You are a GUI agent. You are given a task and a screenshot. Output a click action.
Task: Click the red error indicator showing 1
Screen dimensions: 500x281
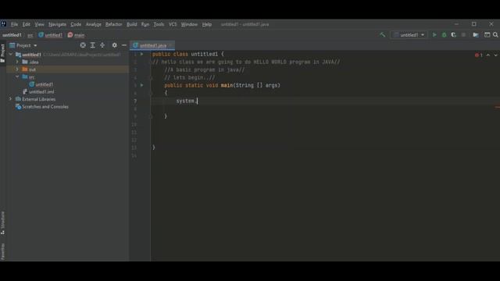point(479,55)
